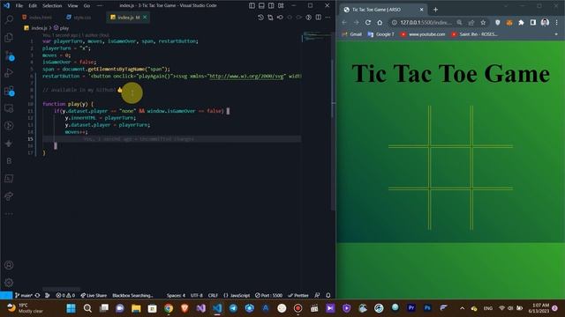Image resolution: width=565 pixels, height=317 pixels.
Task: Open the View menu
Action: click(x=72, y=6)
